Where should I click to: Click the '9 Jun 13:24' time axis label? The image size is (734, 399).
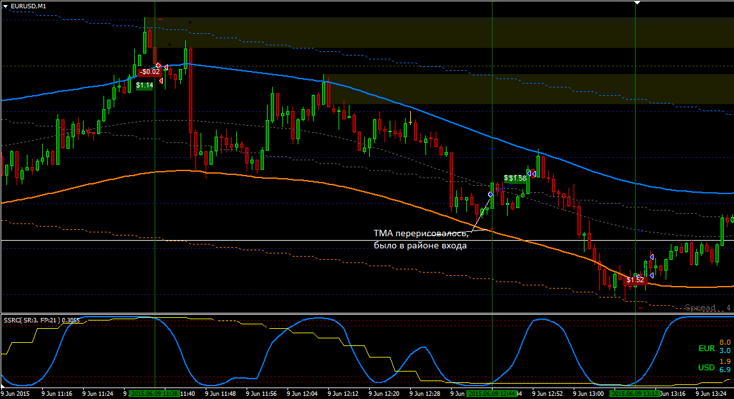[712, 394]
